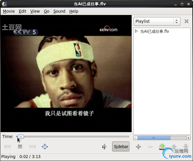Screen dimensions: 193x161
Task: Move playlist item up arrow
Action: point(174,147)
